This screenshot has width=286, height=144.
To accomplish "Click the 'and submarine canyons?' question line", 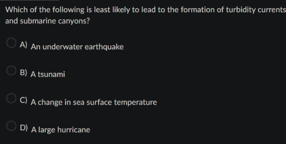I will click(48, 21).
